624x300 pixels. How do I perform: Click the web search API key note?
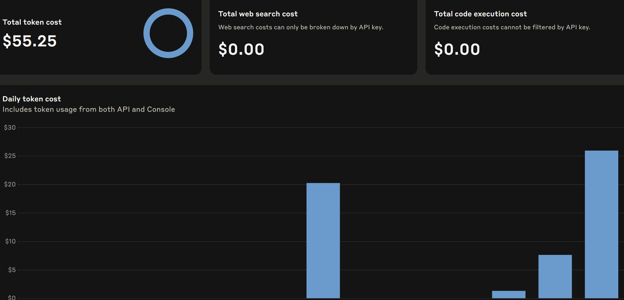pyautogui.click(x=301, y=27)
